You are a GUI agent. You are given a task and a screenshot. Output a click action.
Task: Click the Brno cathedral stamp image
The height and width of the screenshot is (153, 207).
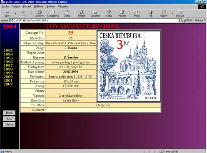129,66
